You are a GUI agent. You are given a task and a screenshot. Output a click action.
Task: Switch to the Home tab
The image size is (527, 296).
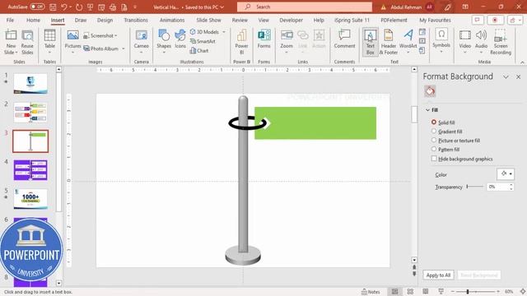pyautogui.click(x=33, y=20)
